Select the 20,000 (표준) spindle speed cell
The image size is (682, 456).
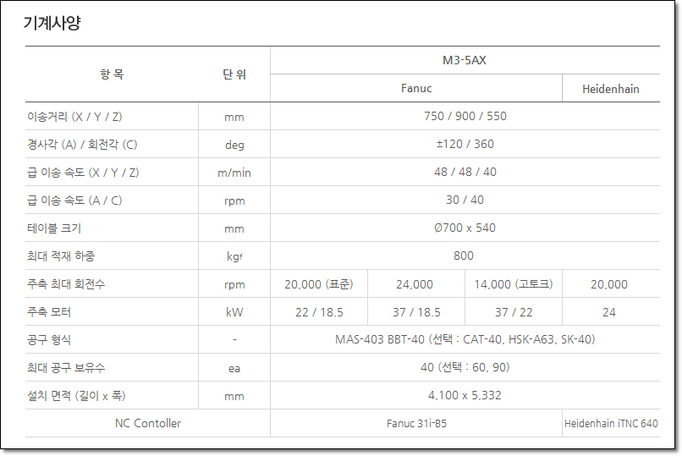(319, 284)
